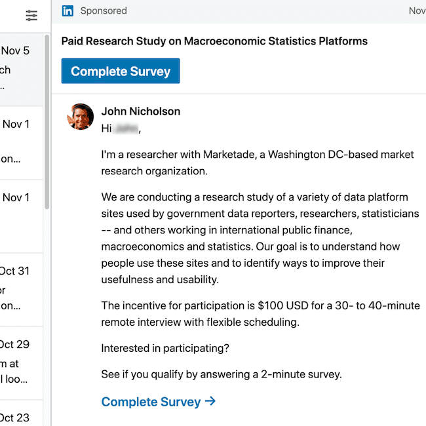The height and width of the screenshot is (426, 426).
Task: Click the '$100 USD' incentive paragraph
Action: (261, 314)
